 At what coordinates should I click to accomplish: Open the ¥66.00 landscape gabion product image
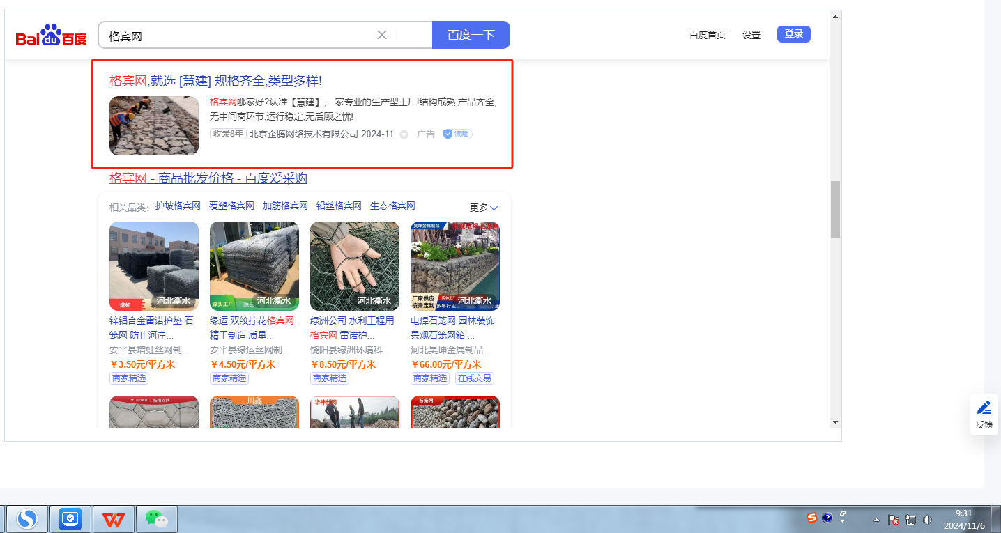(455, 266)
